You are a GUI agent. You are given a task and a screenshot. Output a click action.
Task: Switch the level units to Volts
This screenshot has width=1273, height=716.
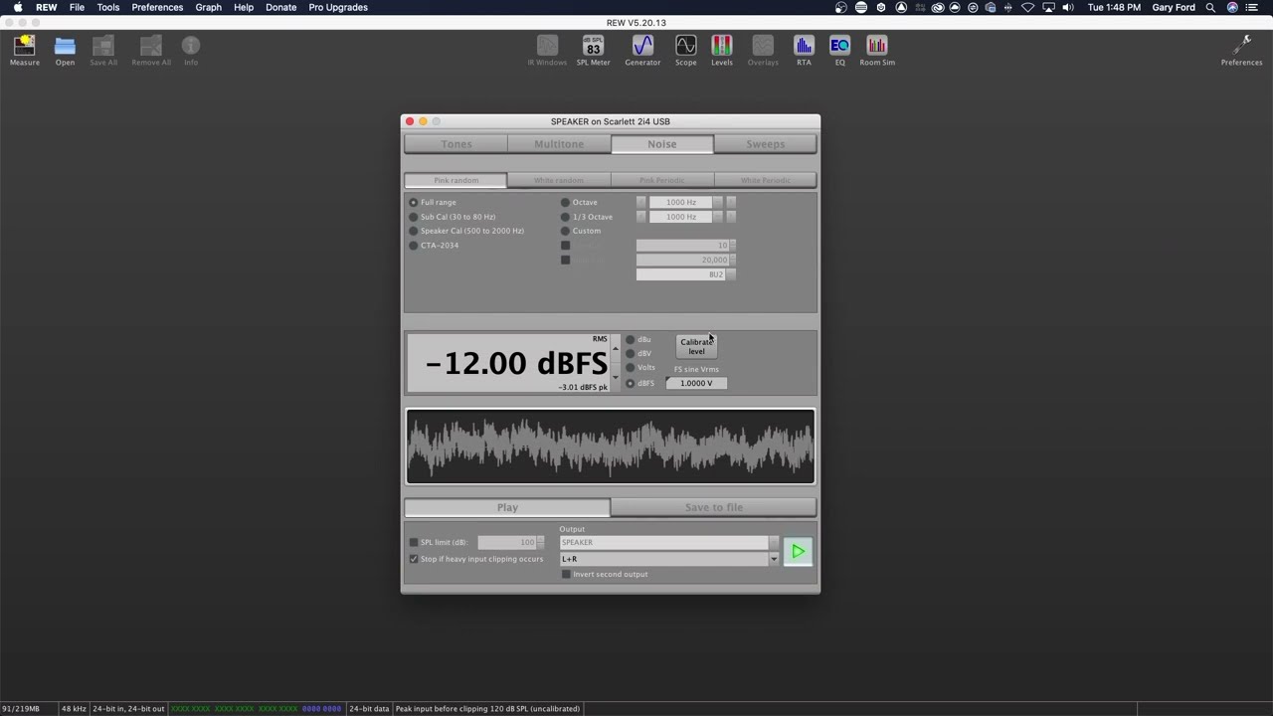630,367
